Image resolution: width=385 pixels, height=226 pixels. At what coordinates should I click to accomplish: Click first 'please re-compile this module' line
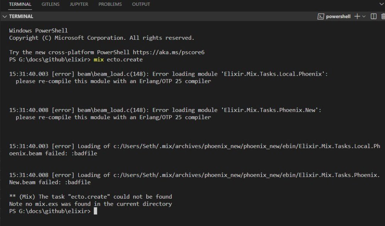pyautogui.click(x=113, y=81)
